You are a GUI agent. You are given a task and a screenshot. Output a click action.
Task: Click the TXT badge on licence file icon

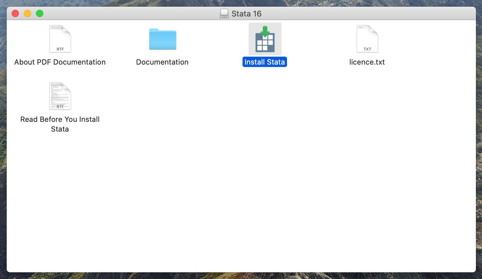point(367,49)
